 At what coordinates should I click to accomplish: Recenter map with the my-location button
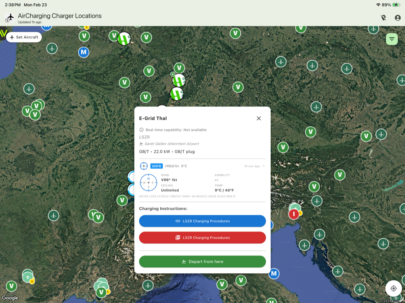(393, 289)
